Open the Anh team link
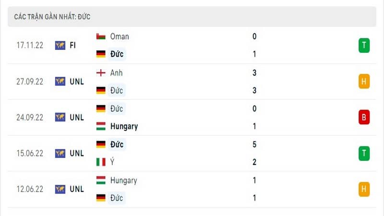 tap(116, 73)
